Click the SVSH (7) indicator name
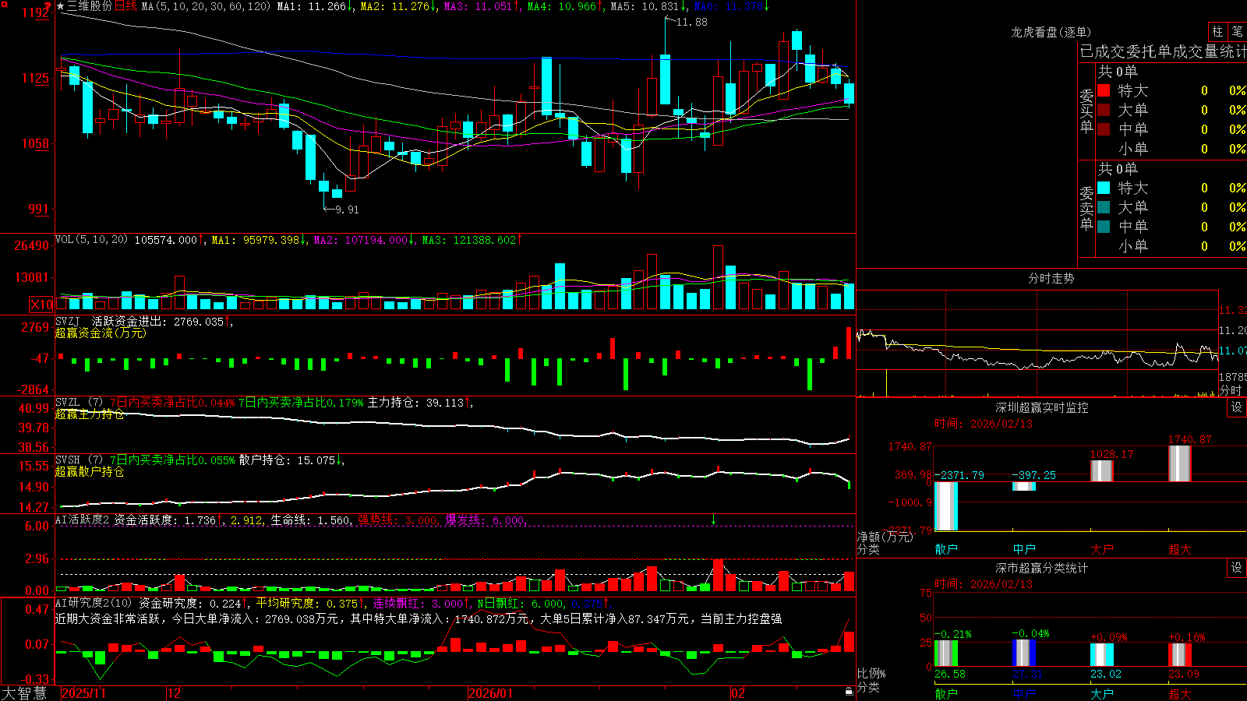This screenshot has width=1247, height=701. click(79, 460)
